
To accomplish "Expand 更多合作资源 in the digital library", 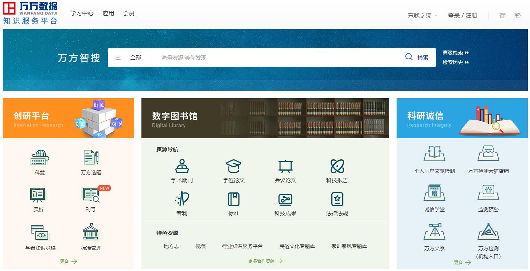I will [x=265, y=261].
